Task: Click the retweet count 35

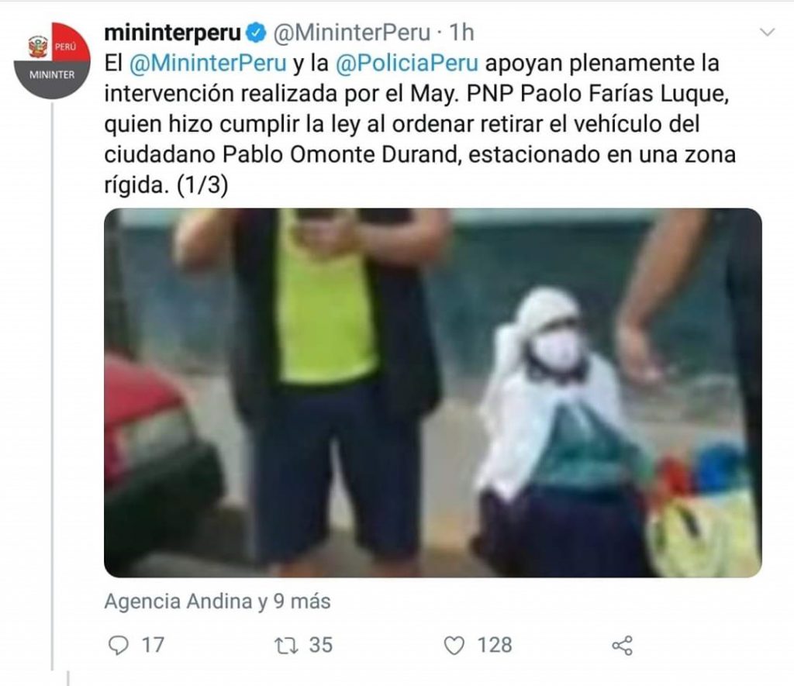Action: pyautogui.click(x=321, y=645)
